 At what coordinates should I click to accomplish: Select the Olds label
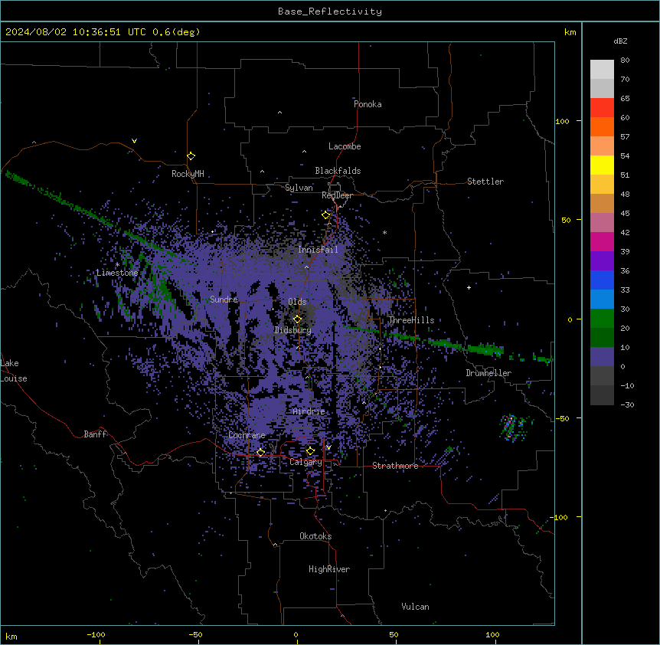click(297, 302)
